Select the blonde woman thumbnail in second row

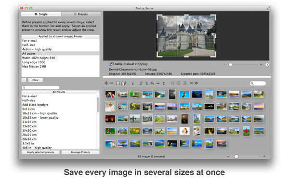point(110,107)
